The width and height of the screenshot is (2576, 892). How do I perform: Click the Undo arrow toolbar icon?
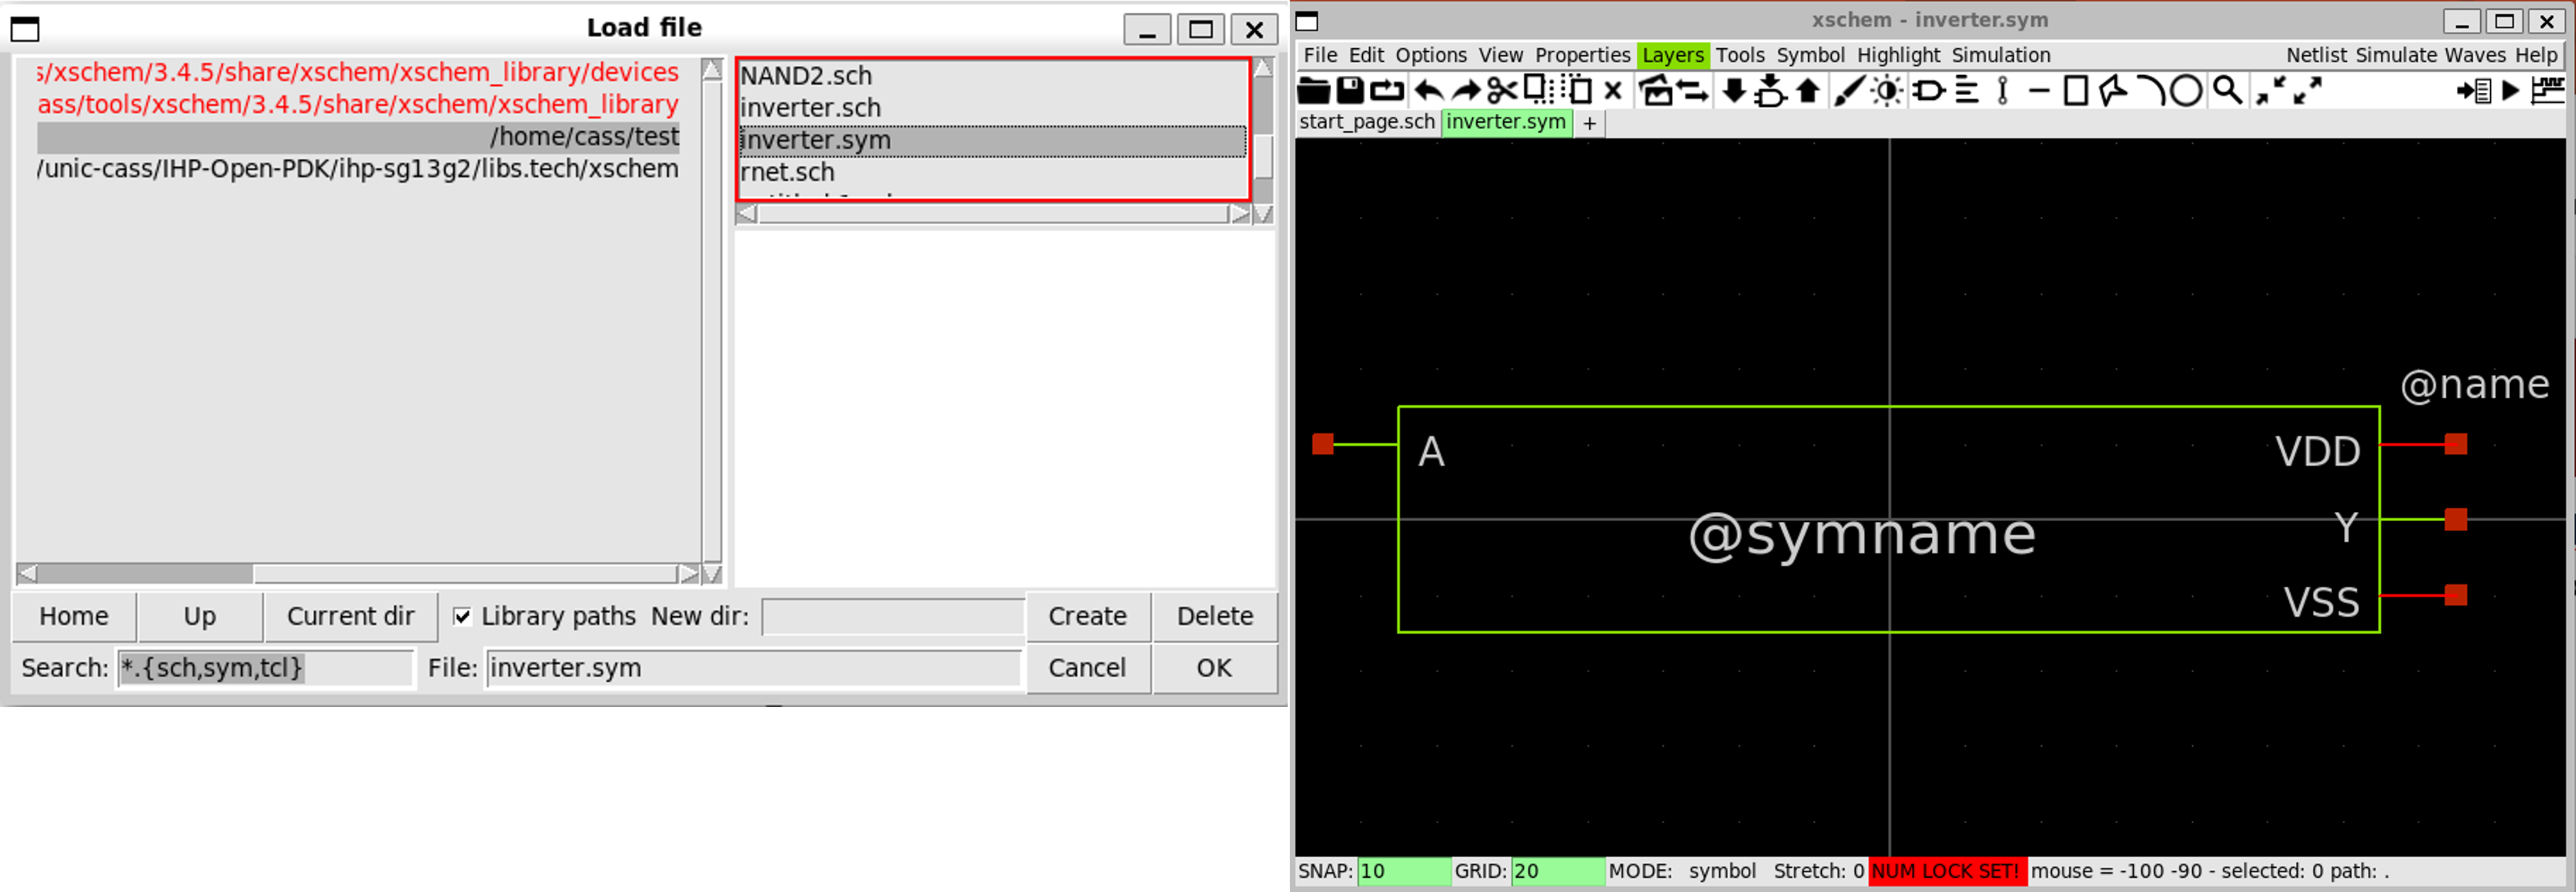pos(1429,91)
